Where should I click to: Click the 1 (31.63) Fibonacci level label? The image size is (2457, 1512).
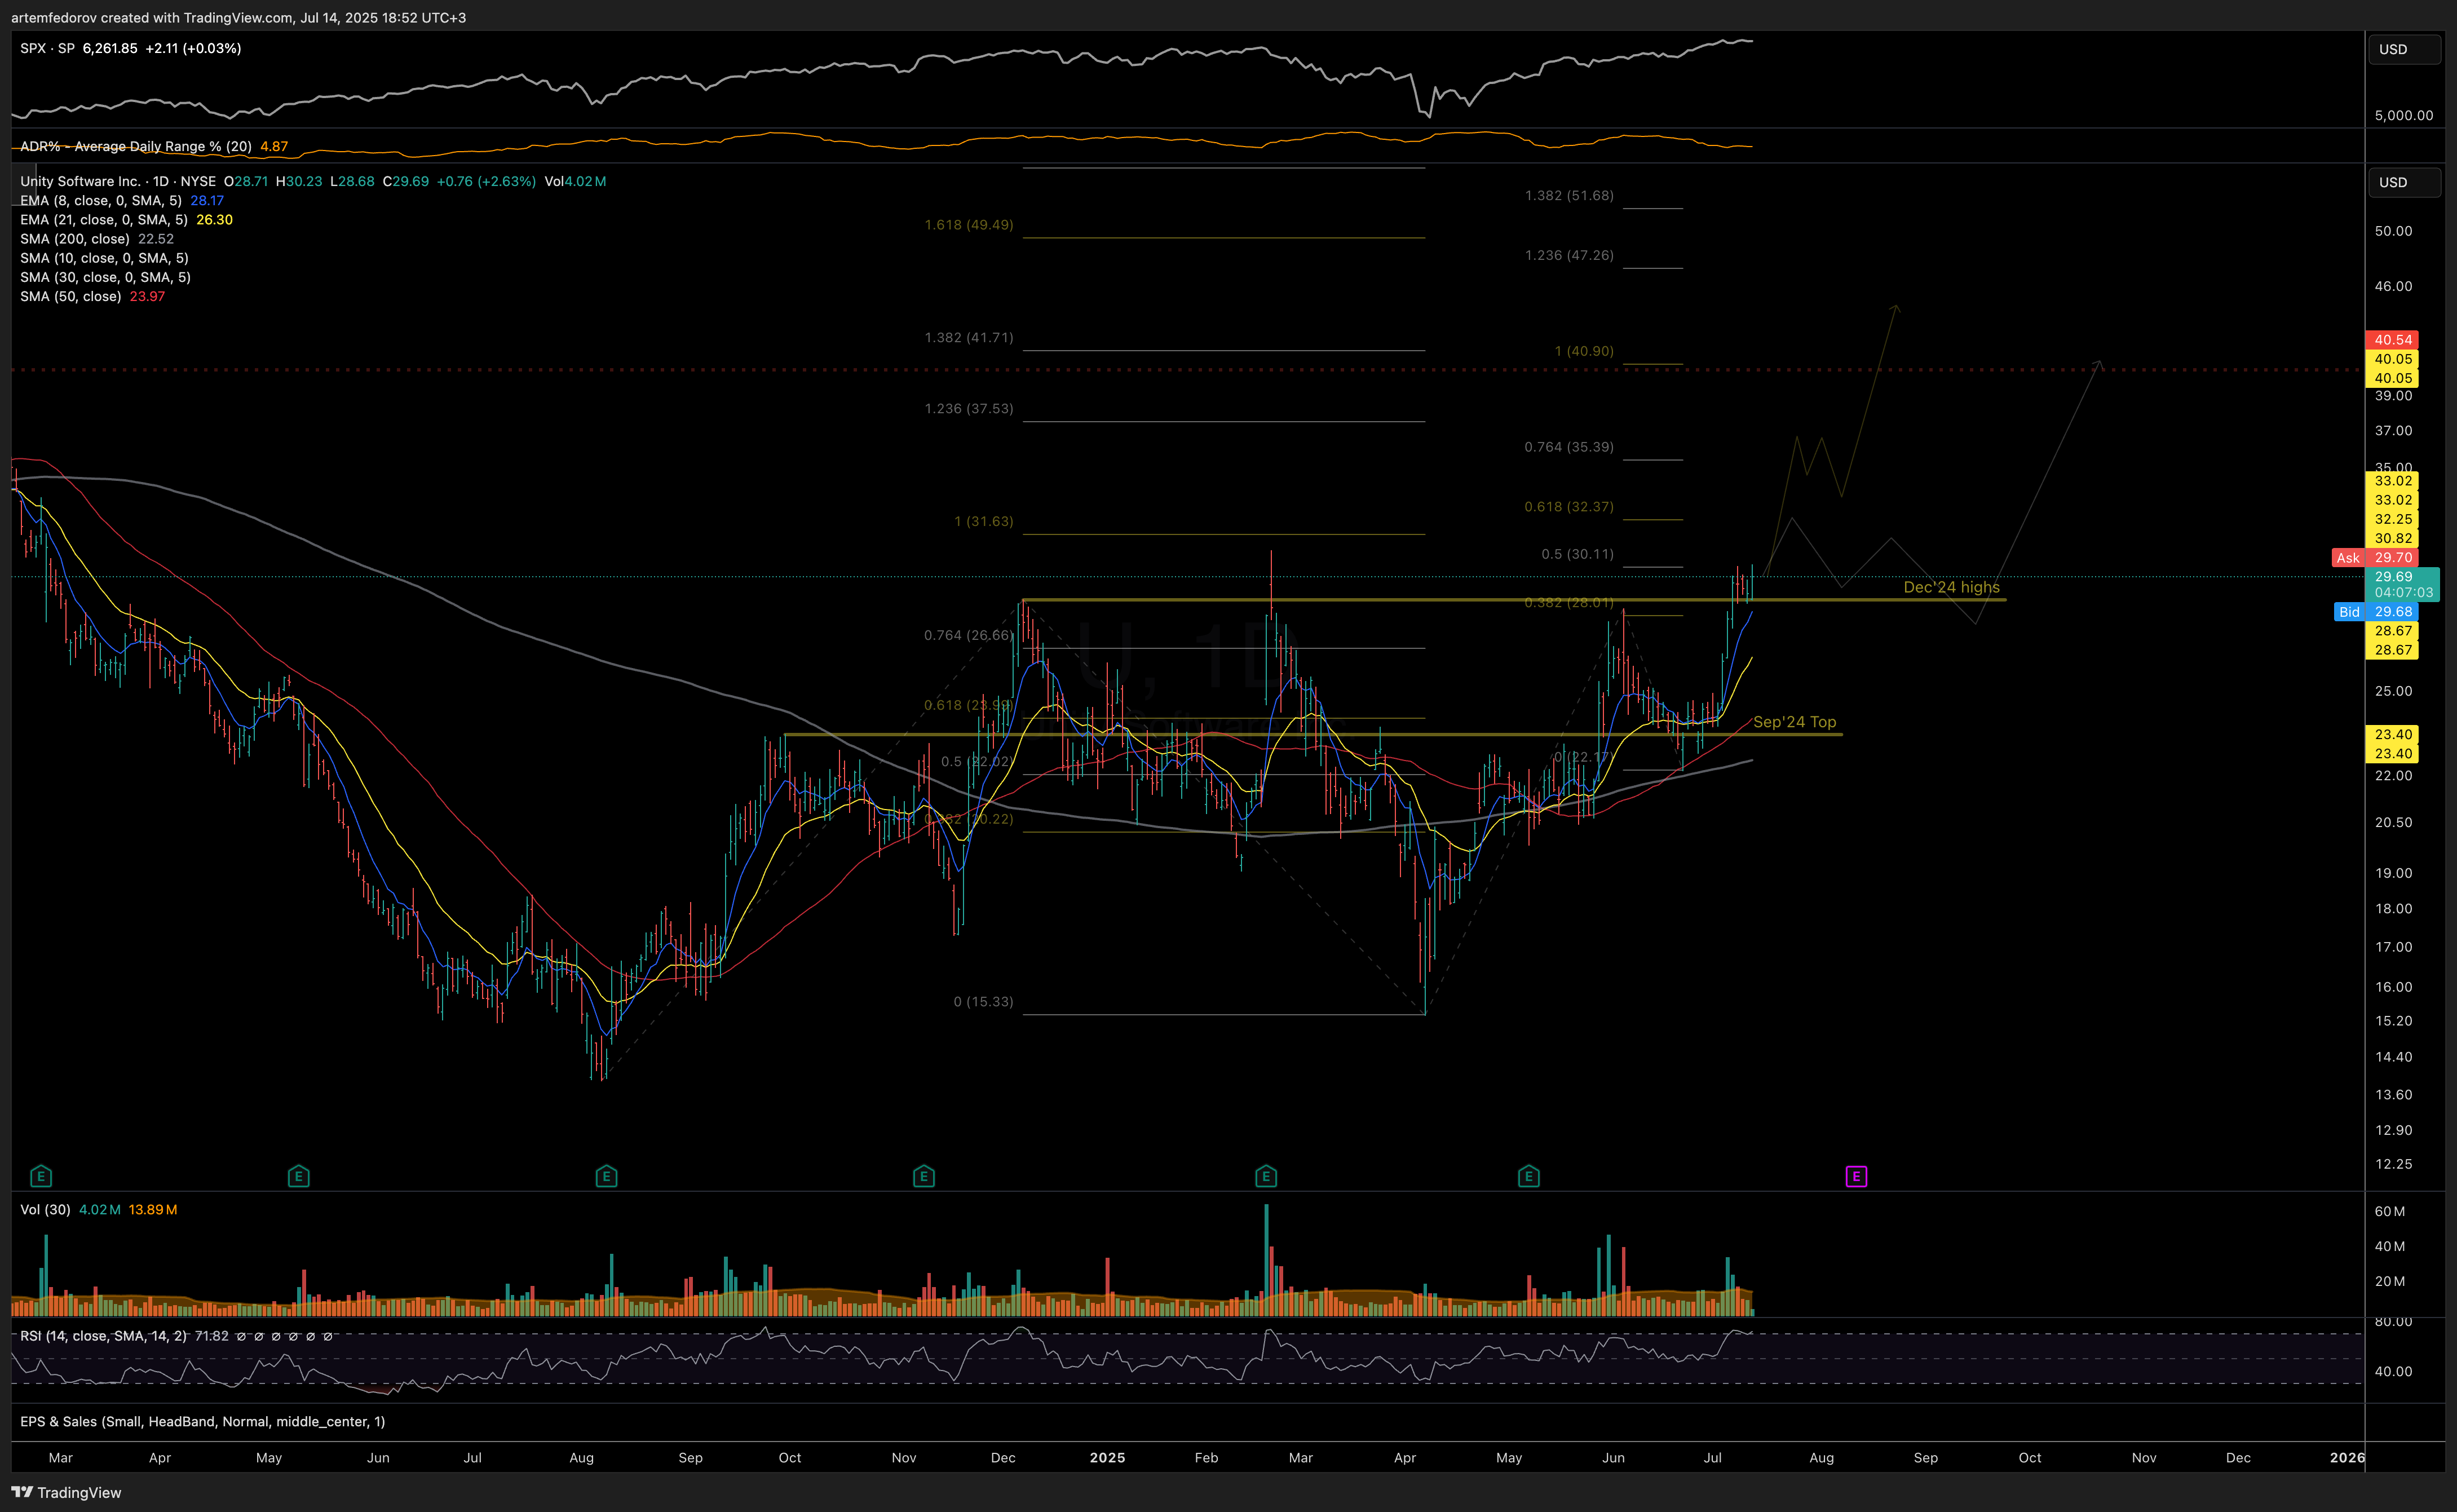click(x=983, y=521)
